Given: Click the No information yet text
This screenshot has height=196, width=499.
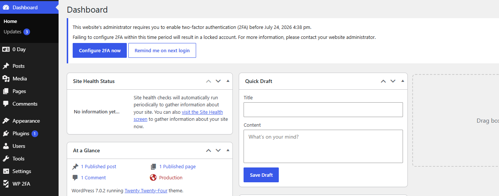Looking at the screenshot, I should tap(97, 112).
